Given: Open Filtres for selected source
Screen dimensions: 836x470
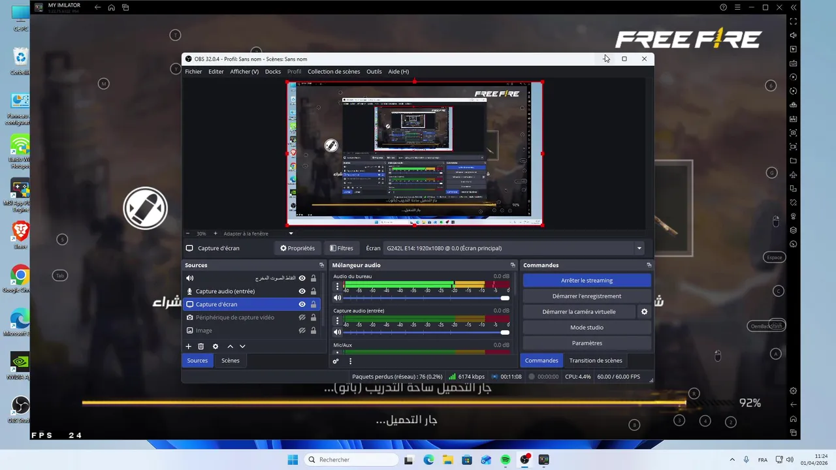Looking at the screenshot, I should click(341, 248).
